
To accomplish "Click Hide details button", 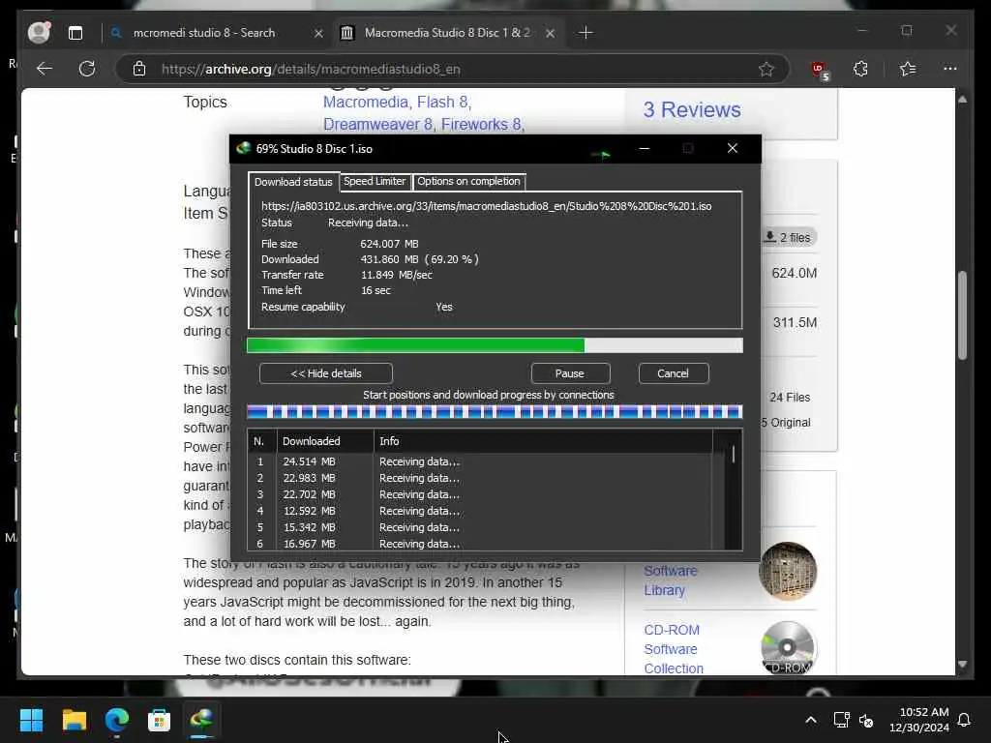I will pos(325,373).
